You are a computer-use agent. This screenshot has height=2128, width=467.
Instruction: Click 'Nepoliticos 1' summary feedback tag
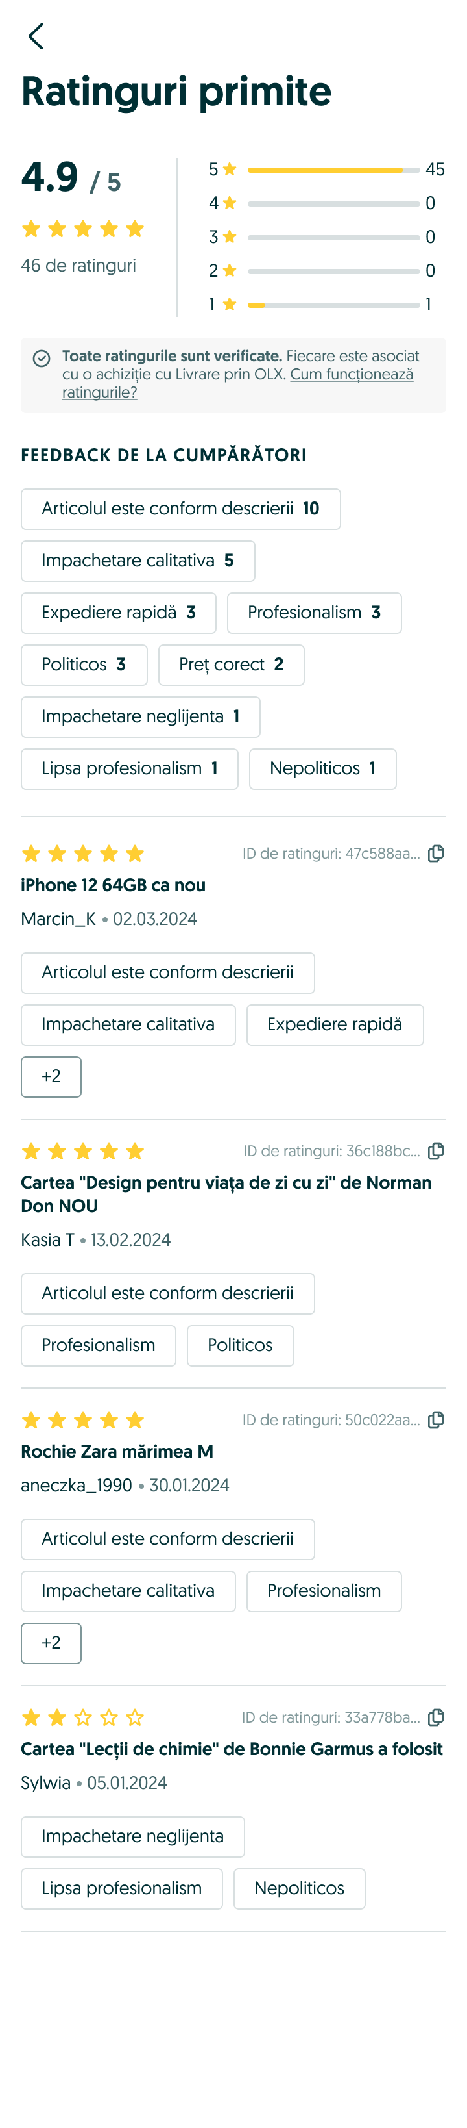click(322, 769)
